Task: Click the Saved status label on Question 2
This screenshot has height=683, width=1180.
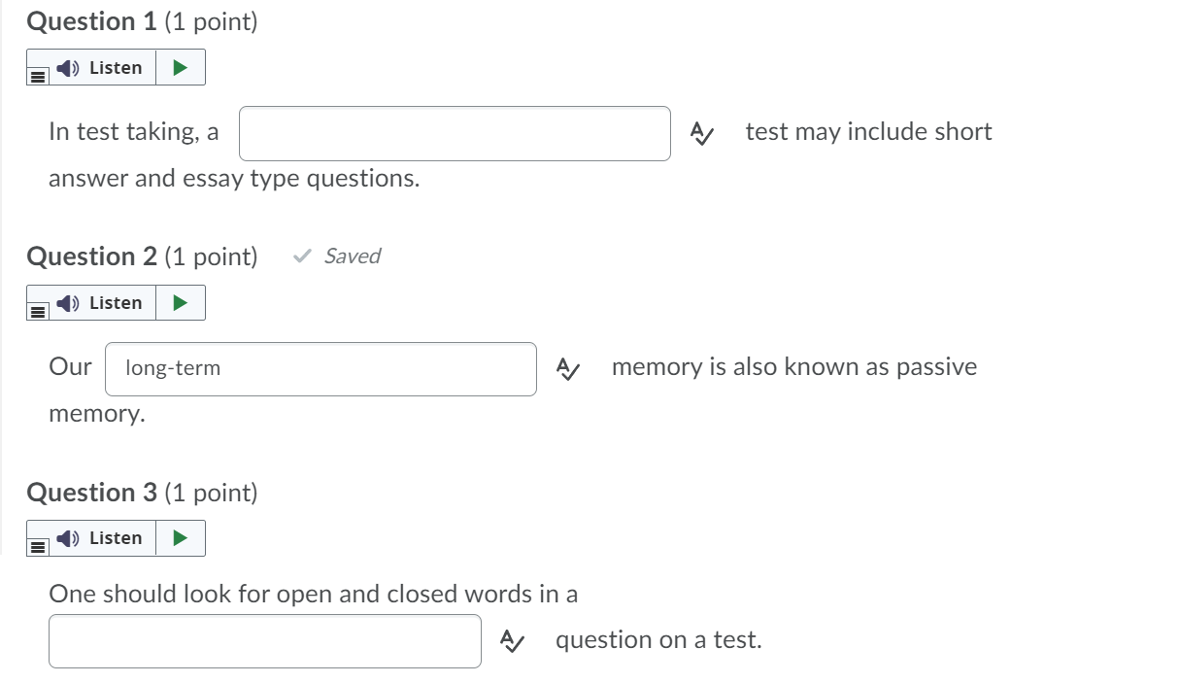Action: [352, 256]
